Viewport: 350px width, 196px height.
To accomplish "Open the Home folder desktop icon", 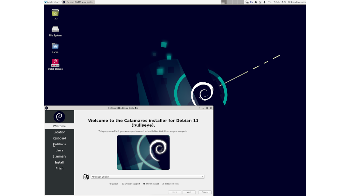I will 55,48.
